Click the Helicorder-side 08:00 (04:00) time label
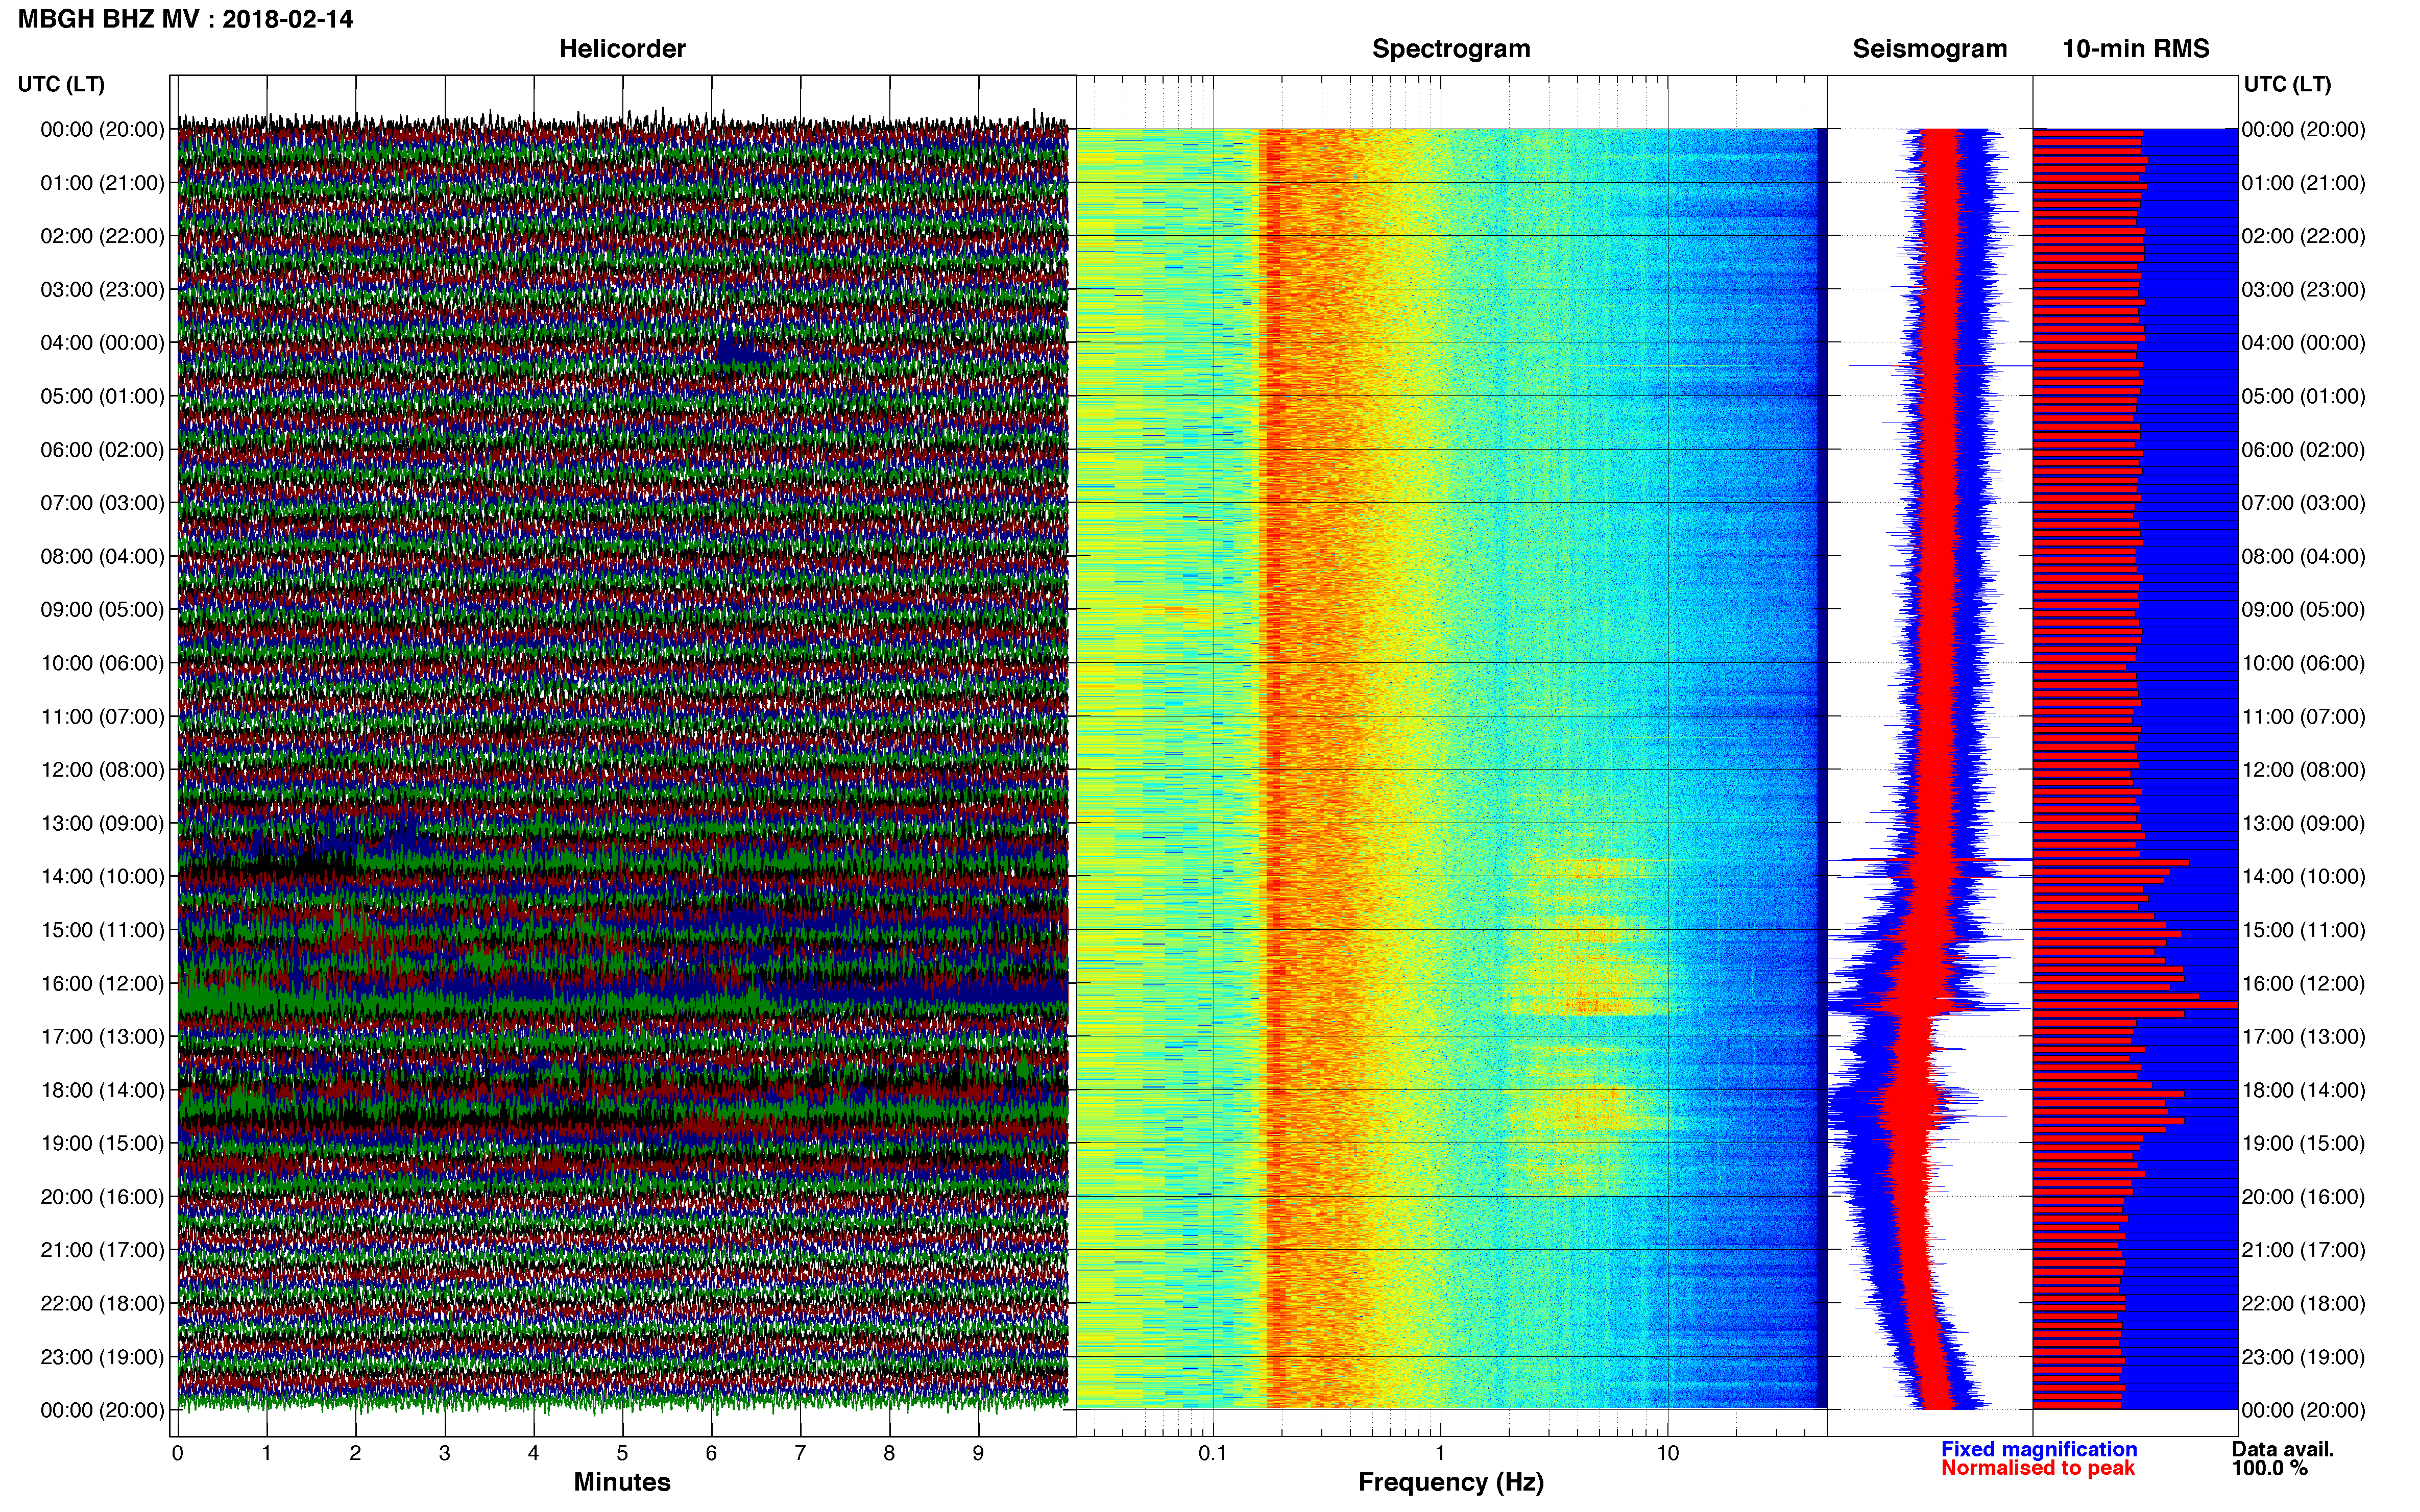 pos(102,556)
